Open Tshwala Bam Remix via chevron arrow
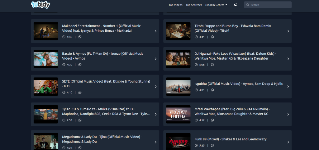This screenshot has width=319, height=150. point(288,31)
